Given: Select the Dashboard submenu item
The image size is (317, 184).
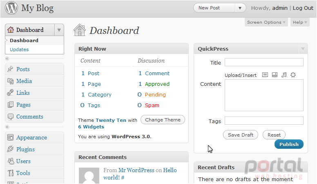Looking at the screenshot, I should coord(24,40).
